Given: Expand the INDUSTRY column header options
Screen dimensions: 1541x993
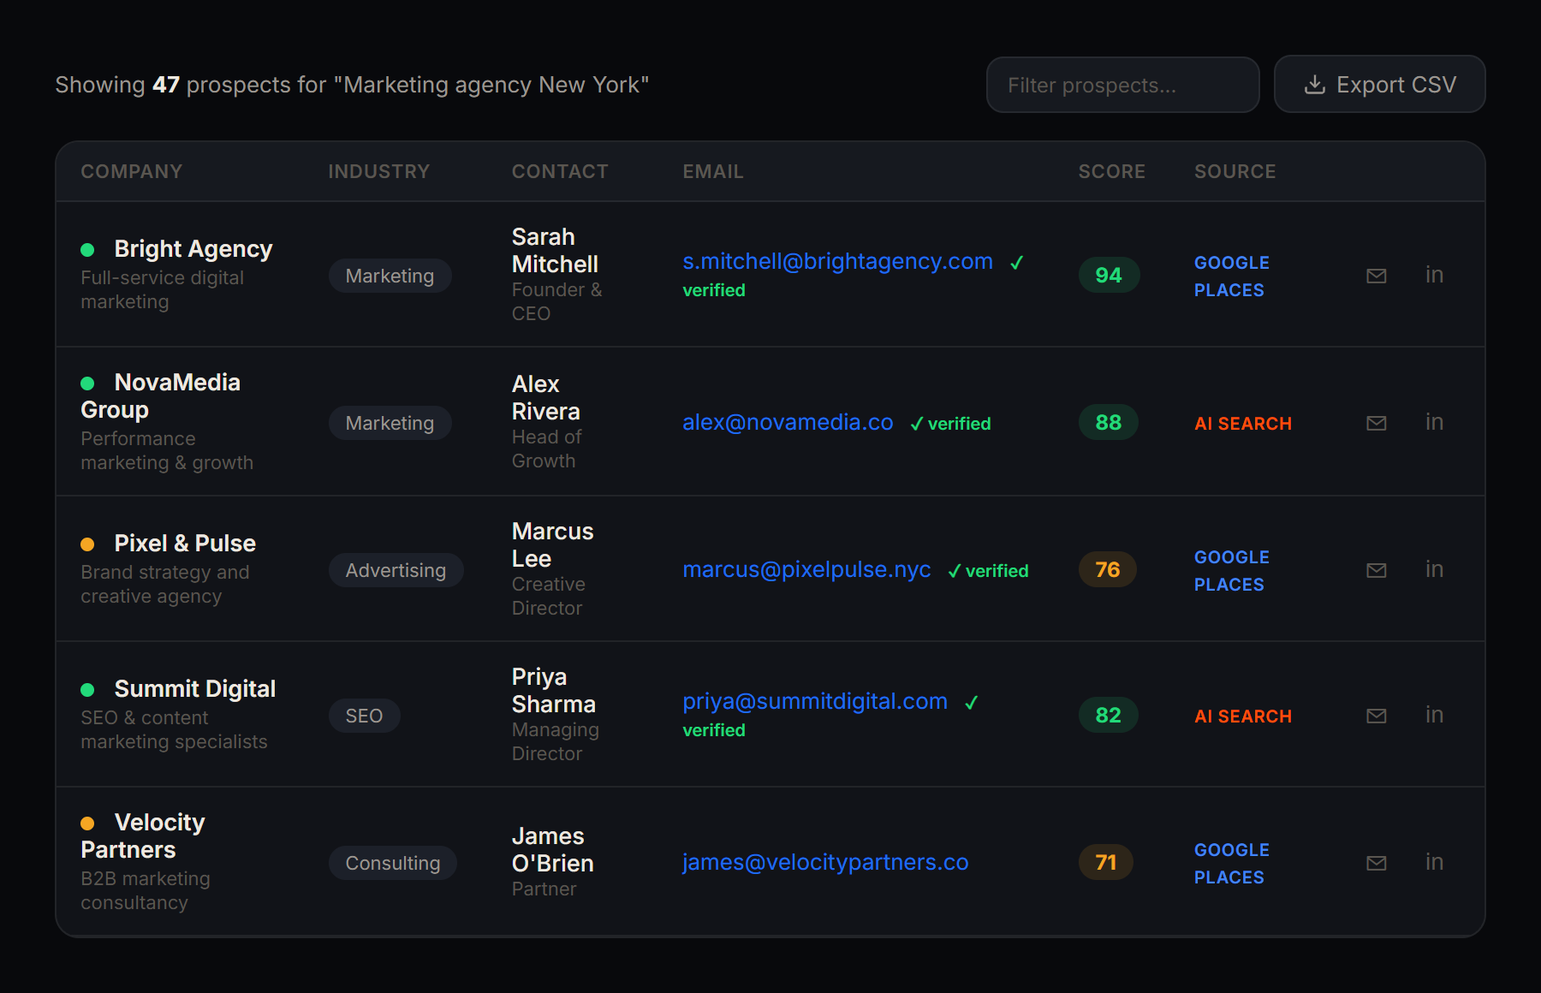Looking at the screenshot, I should [x=379, y=171].
